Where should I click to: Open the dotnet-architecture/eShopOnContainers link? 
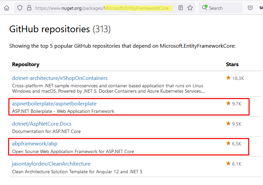click(60, 78)
